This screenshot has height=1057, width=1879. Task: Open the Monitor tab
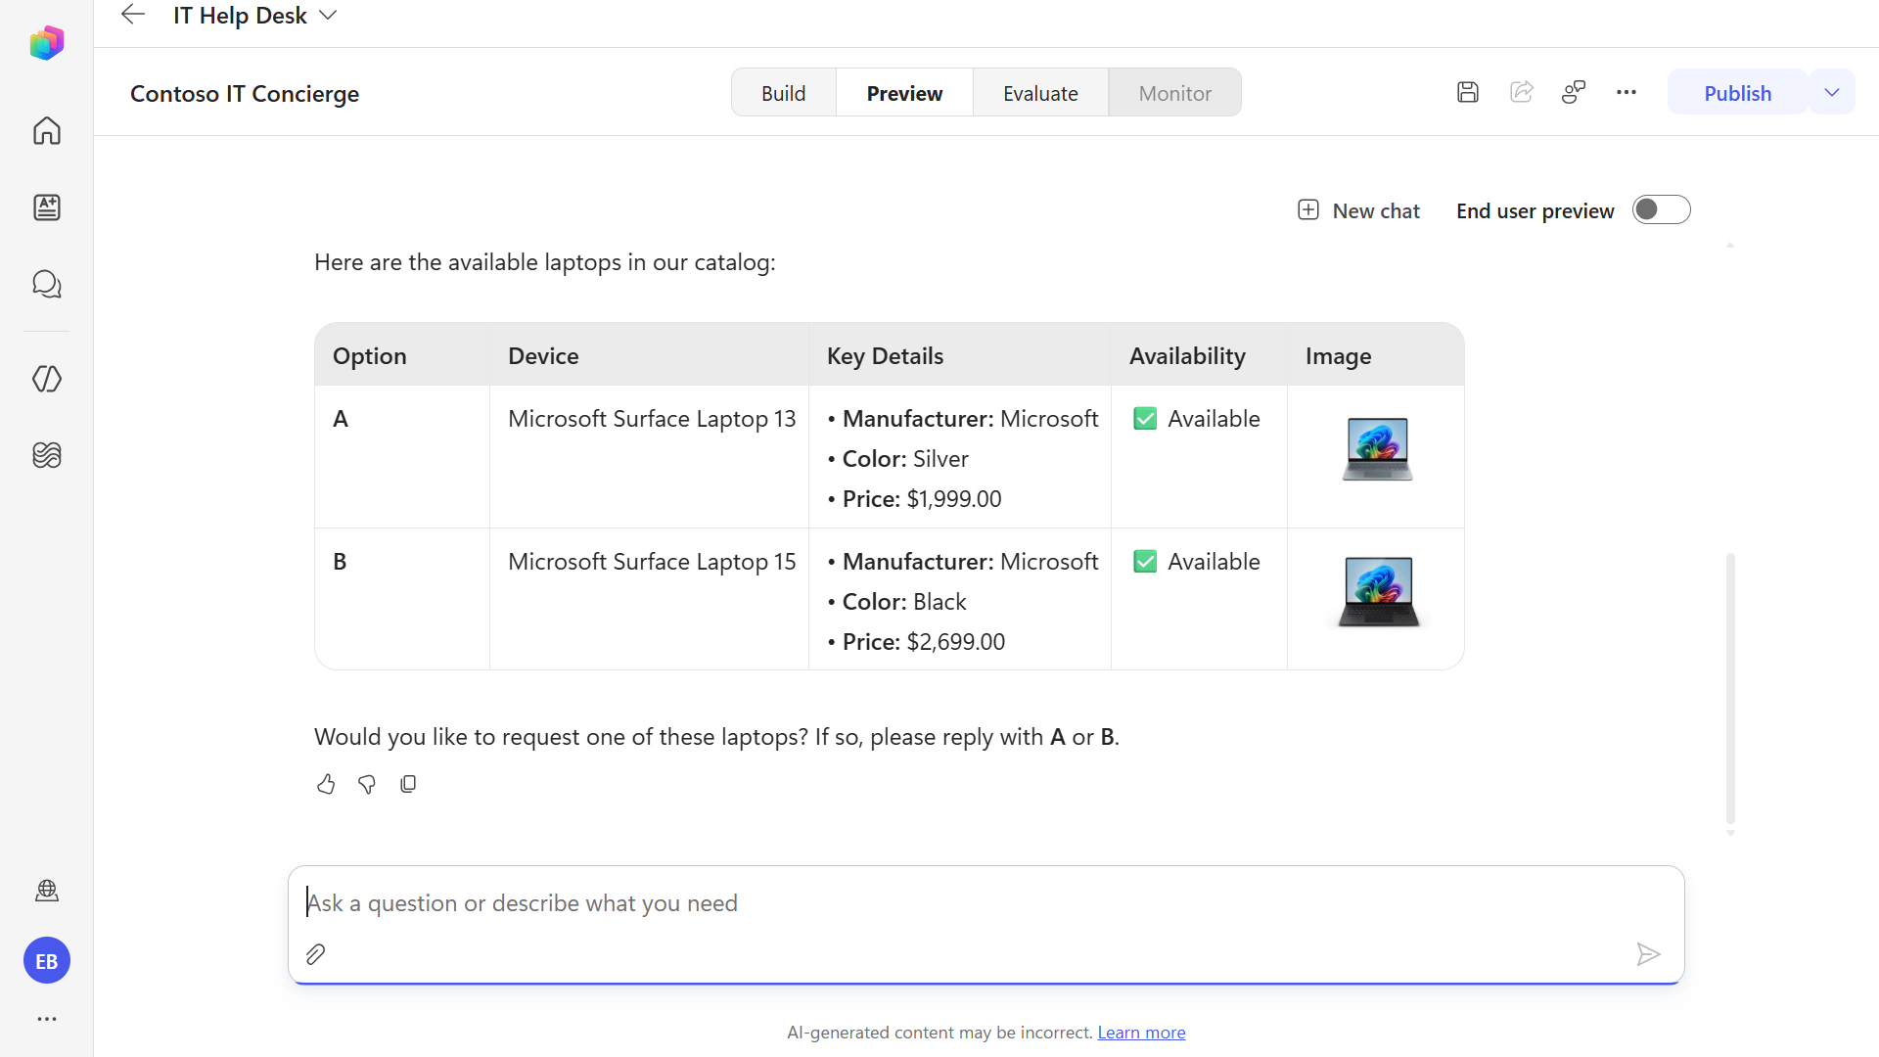click(1174, 93)
